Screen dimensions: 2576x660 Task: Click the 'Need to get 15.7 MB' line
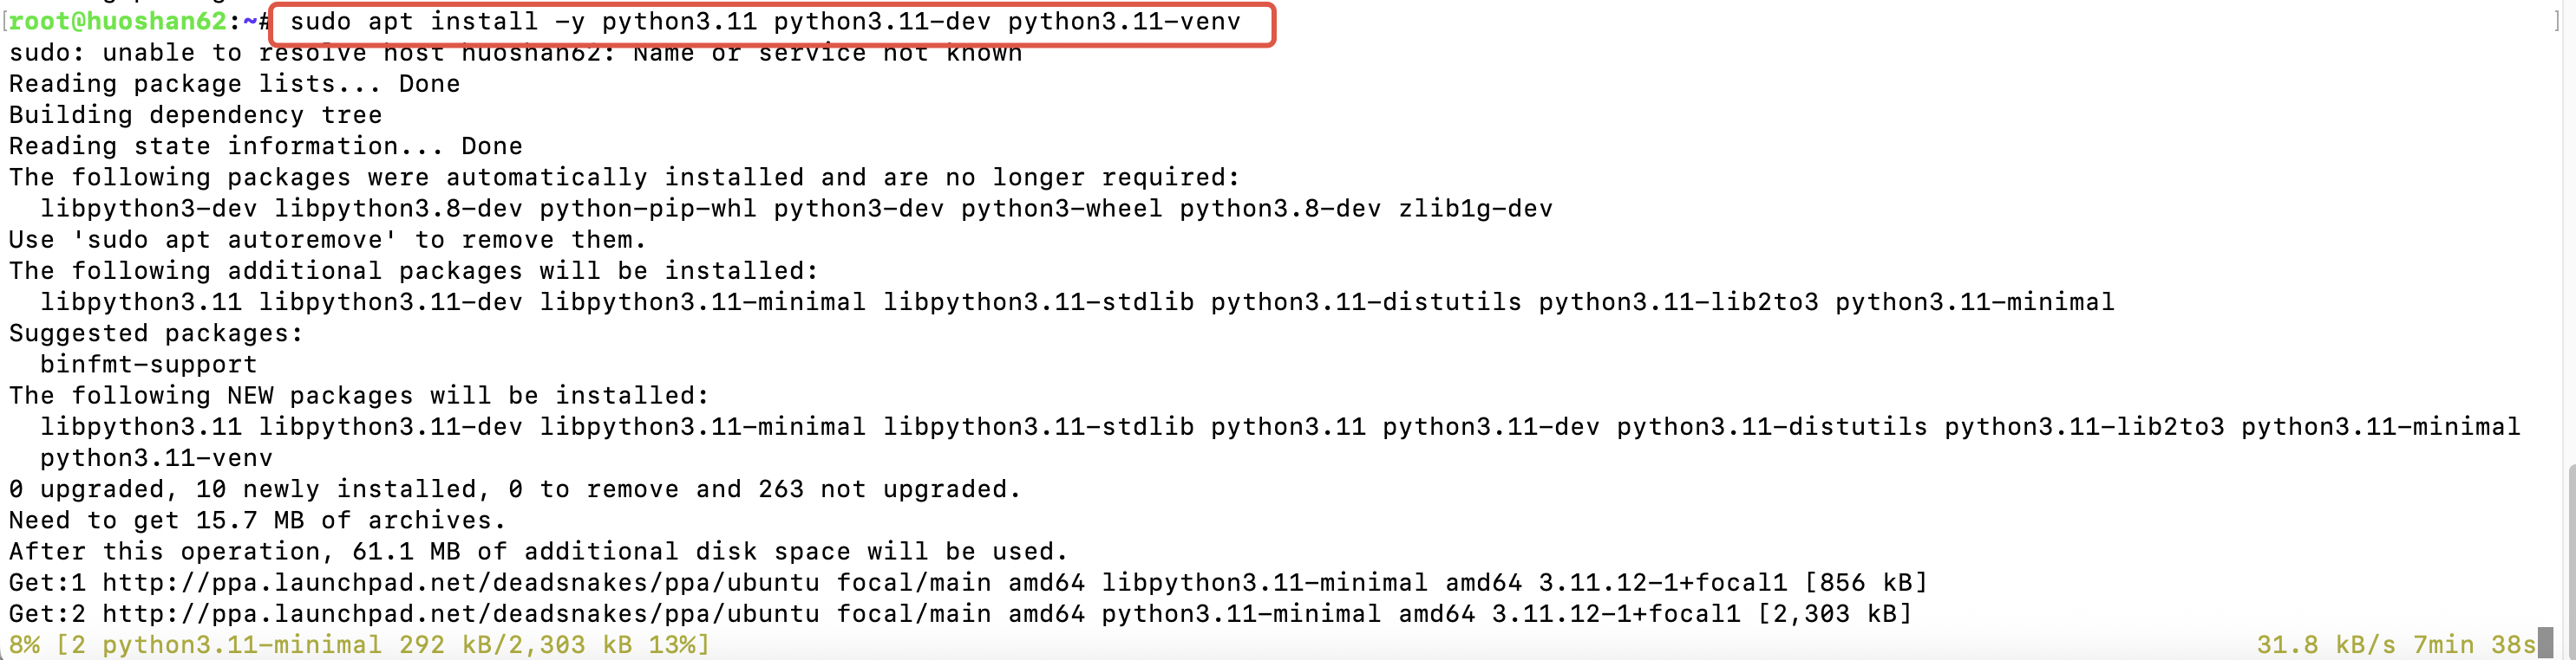(257, 521)
